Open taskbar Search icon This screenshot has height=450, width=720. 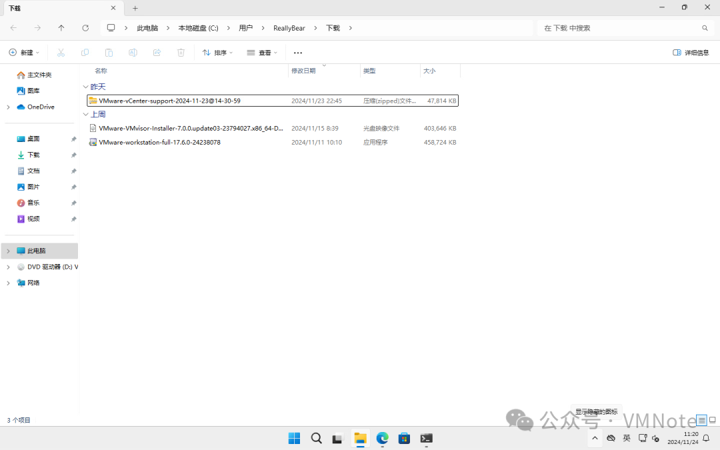317,438
